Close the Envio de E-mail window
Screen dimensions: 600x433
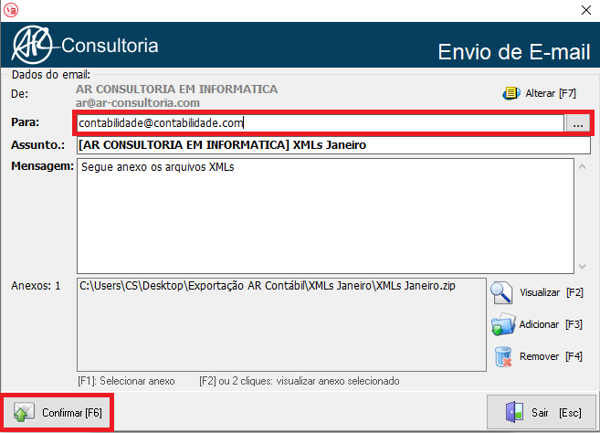(585, 10)
